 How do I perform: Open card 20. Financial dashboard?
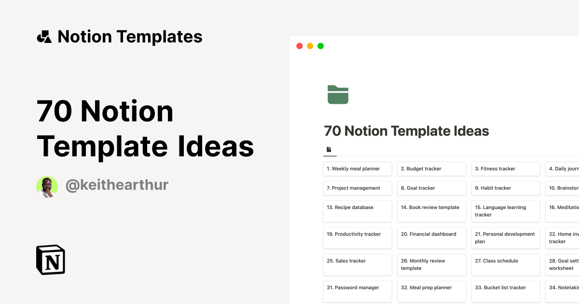click(432, 238)
